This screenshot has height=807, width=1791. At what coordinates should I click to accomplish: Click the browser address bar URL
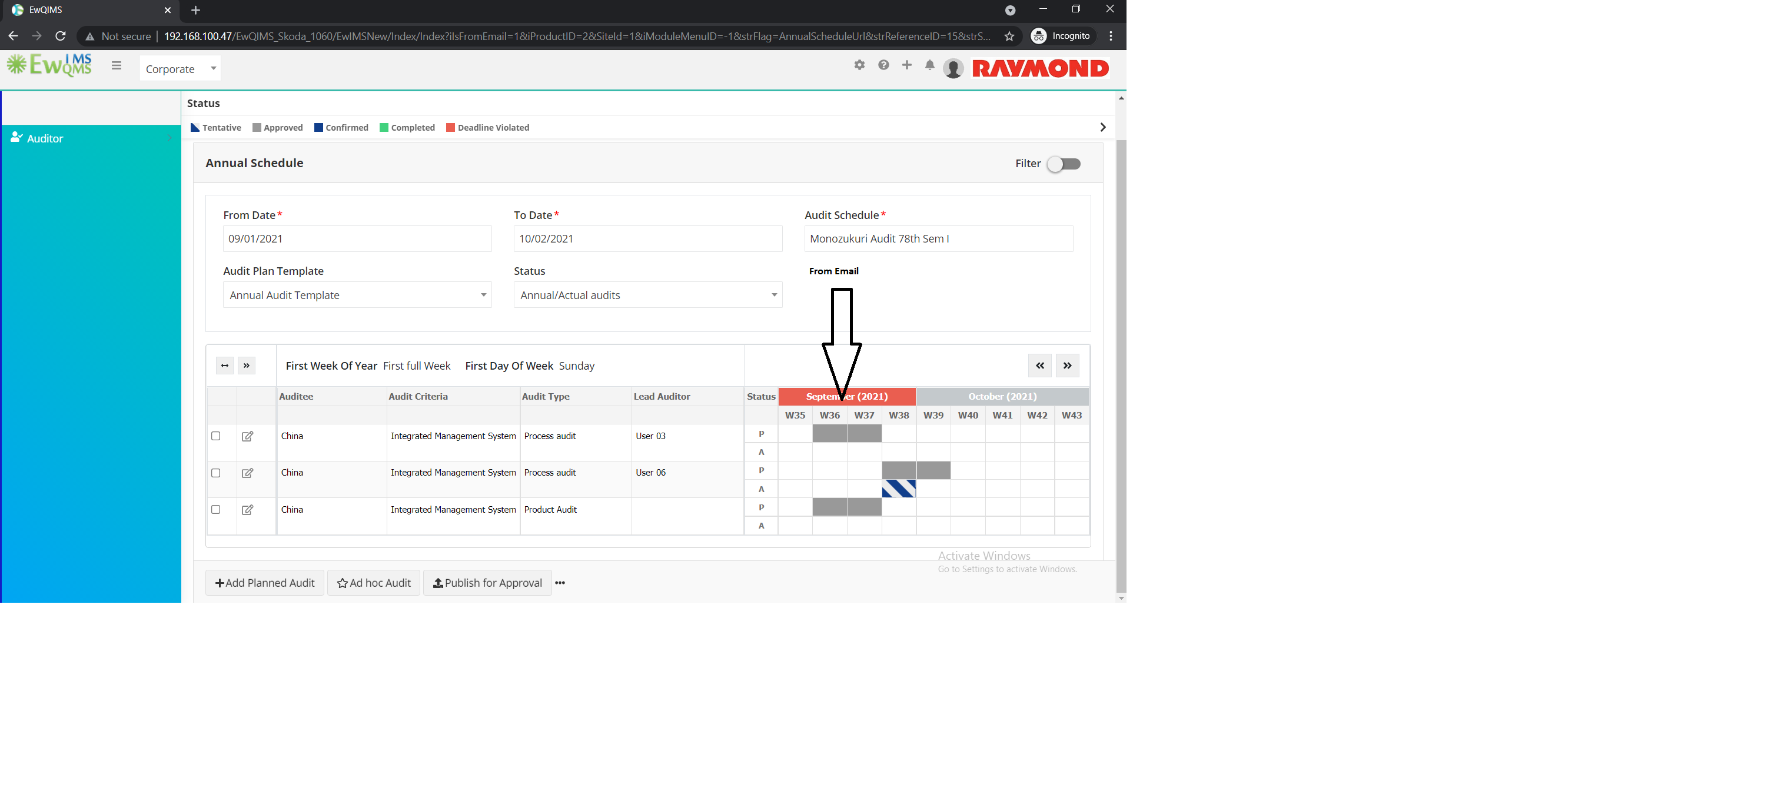577,36
